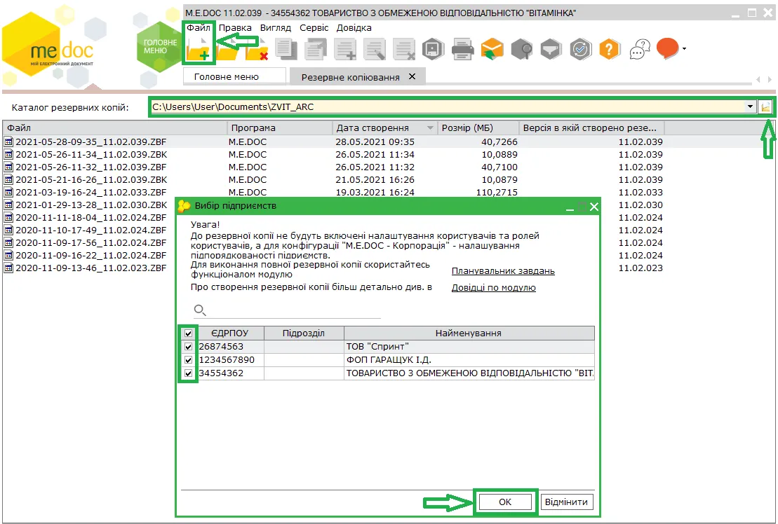The height and width of the screenshot is (524, 778).
Task: Click the orange question mark help icon
Action: tap(610, 50)
